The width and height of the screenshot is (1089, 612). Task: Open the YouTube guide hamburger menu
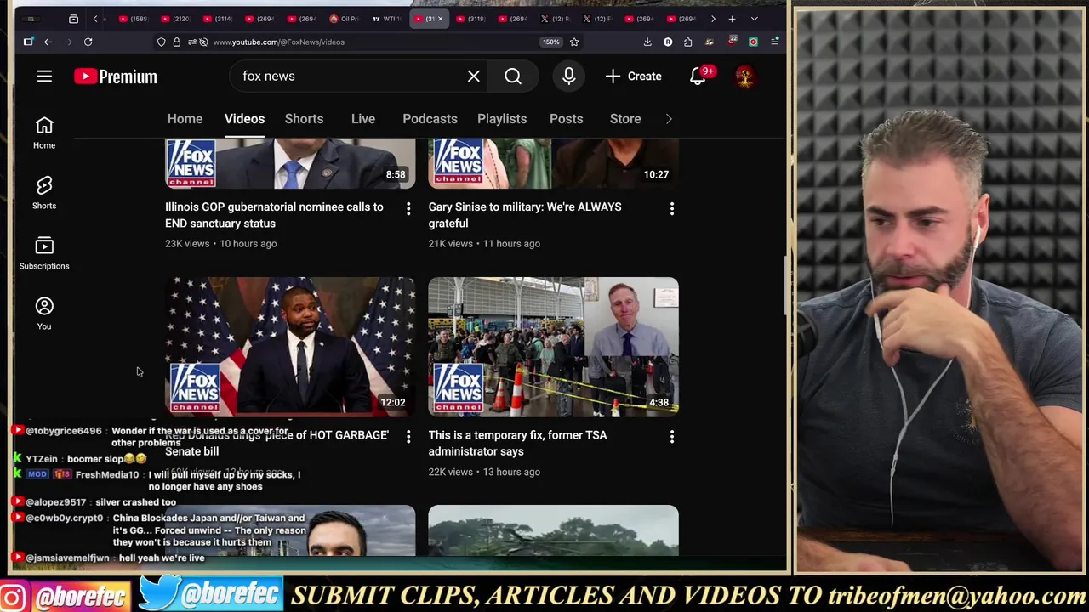click(44, 76)
